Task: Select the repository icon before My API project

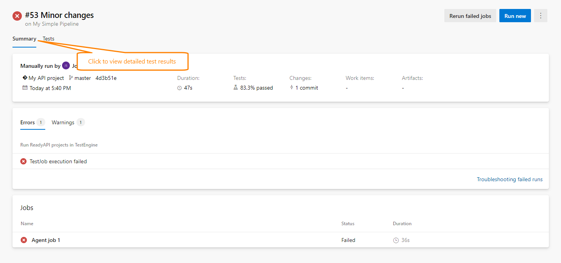Action: pyautogui.click(x=24, y=78)
